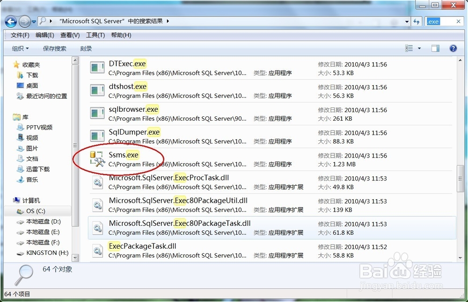Open the view options dropdown arrow
468x302 pixels.
[419, 48]
